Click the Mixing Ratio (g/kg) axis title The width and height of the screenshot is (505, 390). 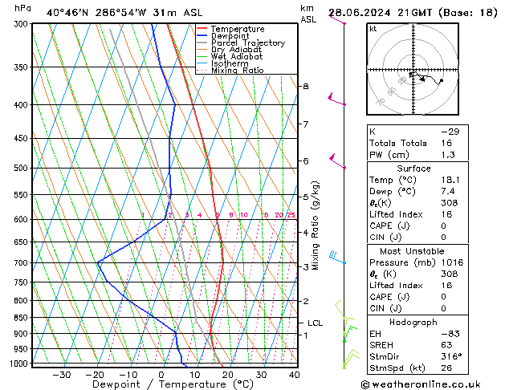pyautogui.click(x=315, y=225)
